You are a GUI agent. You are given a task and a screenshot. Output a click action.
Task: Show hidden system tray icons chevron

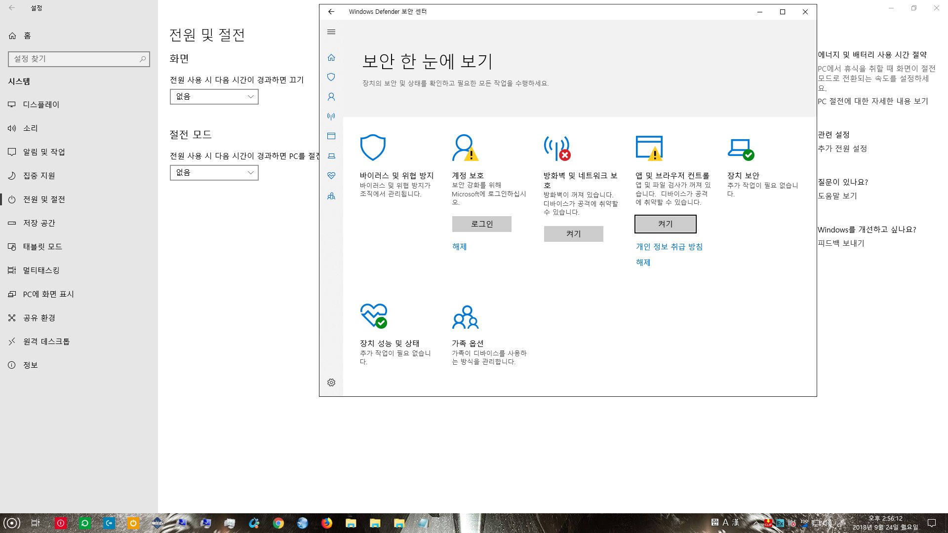756,523
